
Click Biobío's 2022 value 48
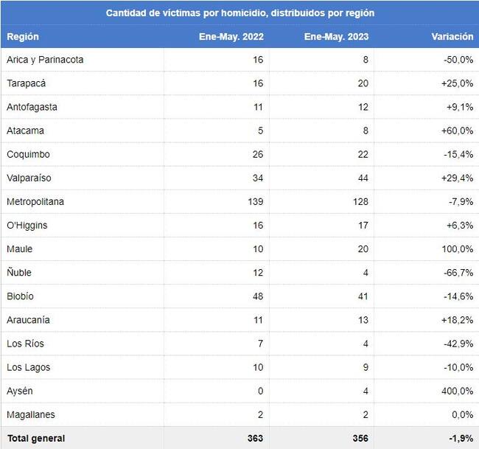pos(257,296)
